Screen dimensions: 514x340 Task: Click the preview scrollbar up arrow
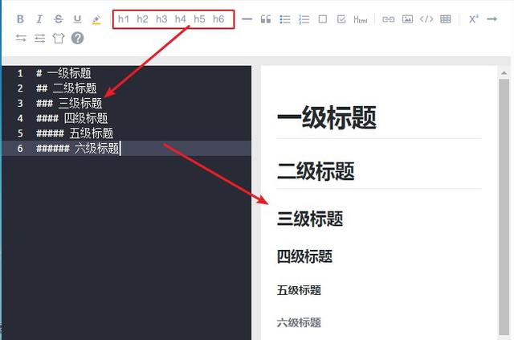click(504, 73)
